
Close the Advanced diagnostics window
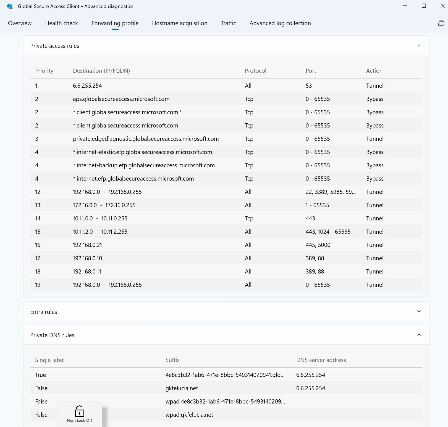point(442,6)
